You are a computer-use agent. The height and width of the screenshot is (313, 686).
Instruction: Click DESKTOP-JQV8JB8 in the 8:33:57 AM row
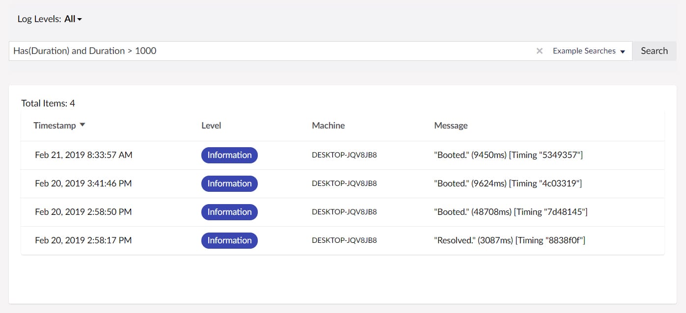[x=344, y=155]
